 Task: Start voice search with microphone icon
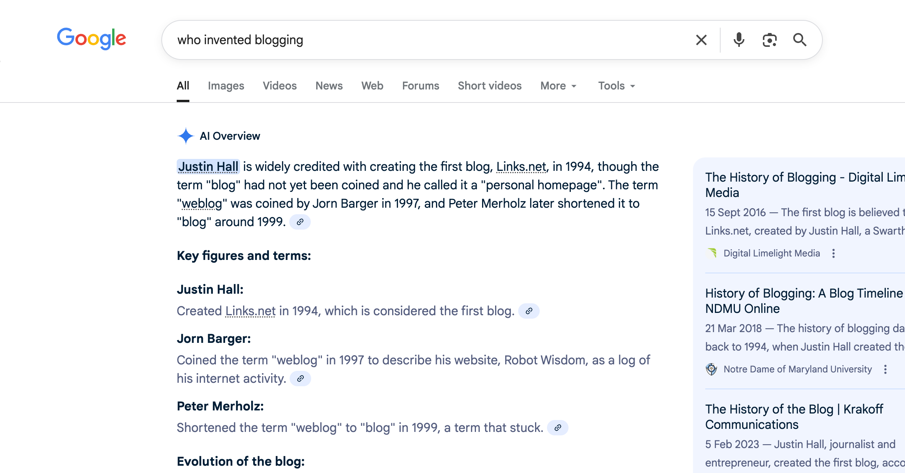739,40
